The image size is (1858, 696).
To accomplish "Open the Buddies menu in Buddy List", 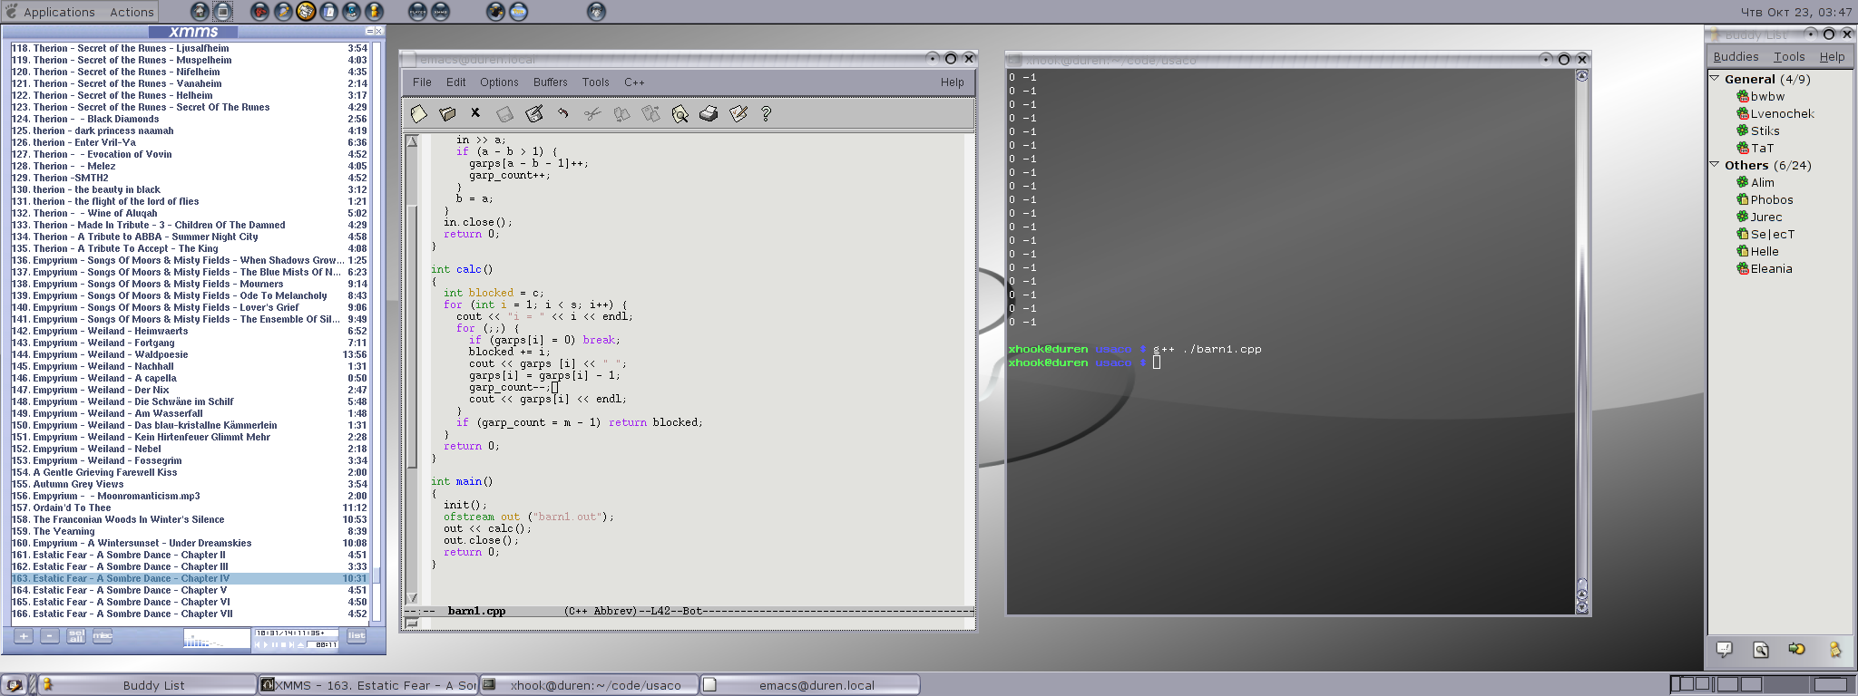I will [1735, 57].
